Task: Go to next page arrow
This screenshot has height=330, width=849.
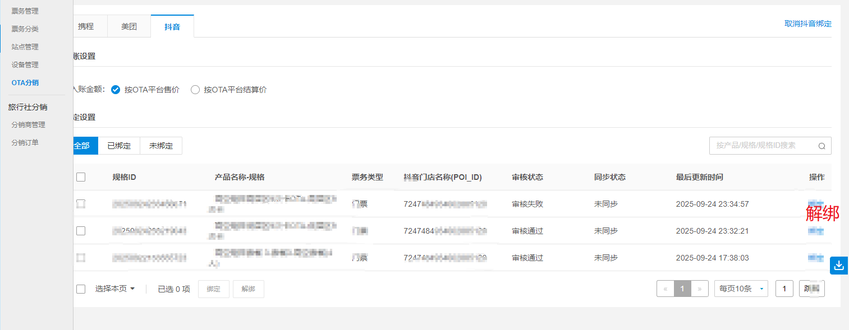Action: click(x=699, y=289)
